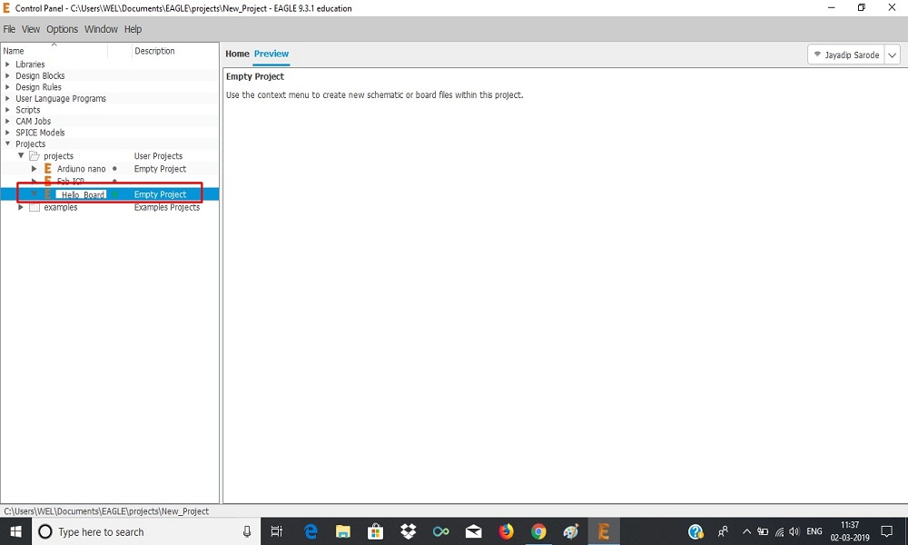Launch Firefox from the taskbar
The image size is (908, 545).
506,531
